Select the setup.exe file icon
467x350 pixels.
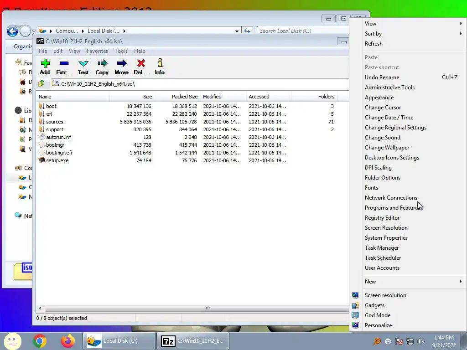42,160
